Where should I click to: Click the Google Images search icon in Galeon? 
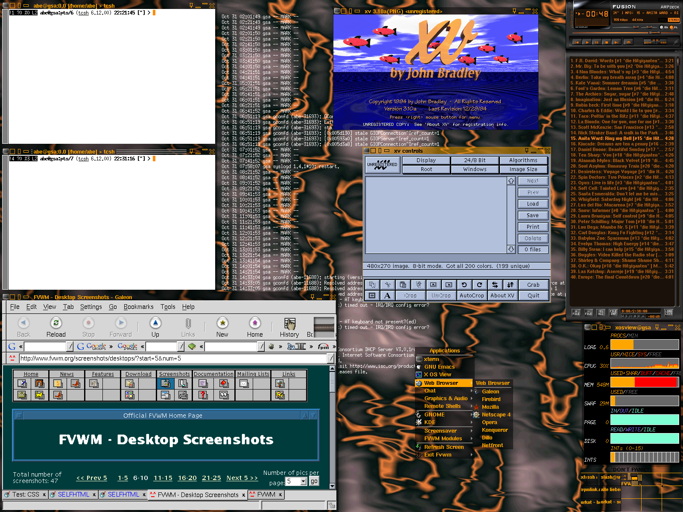(x=127, y=346)
